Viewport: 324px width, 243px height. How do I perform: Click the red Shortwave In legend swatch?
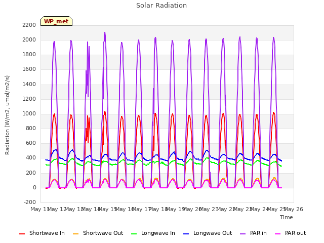(x=22, y=234)
